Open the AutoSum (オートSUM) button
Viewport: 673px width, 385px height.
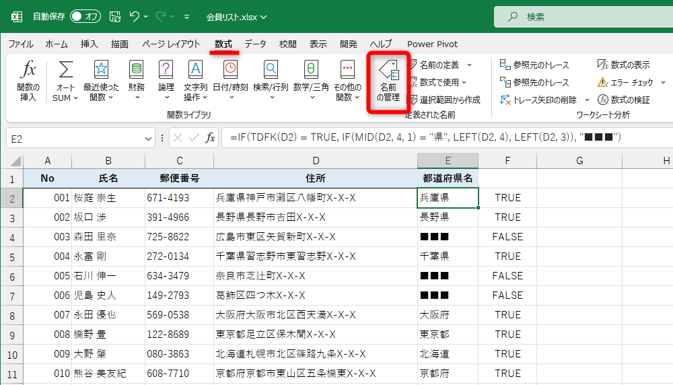click(x=65, y=81)
